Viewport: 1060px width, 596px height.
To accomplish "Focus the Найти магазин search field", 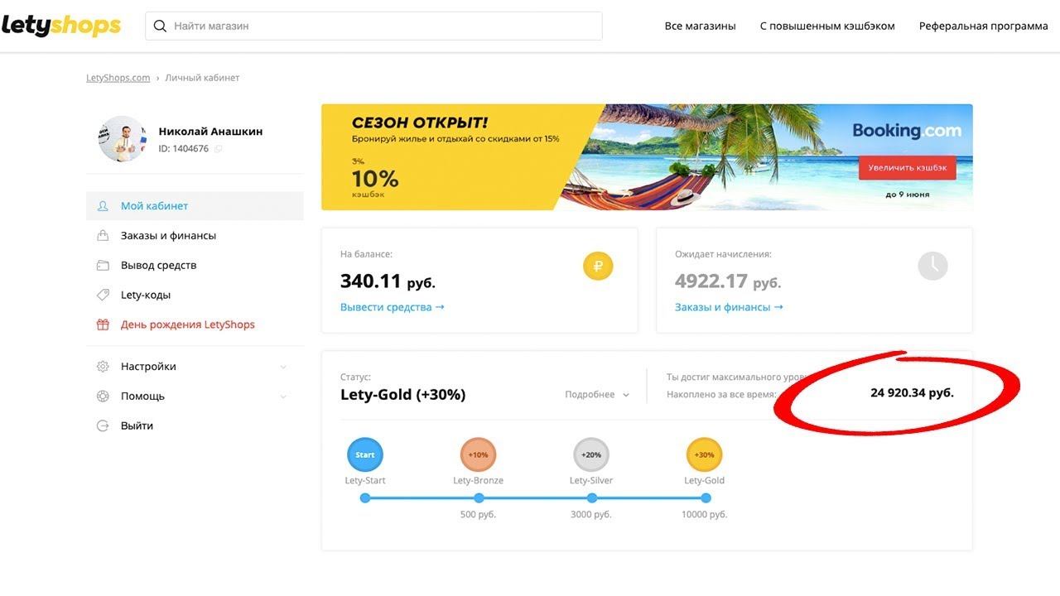I will pyautogui.click(x=381, y=26).
